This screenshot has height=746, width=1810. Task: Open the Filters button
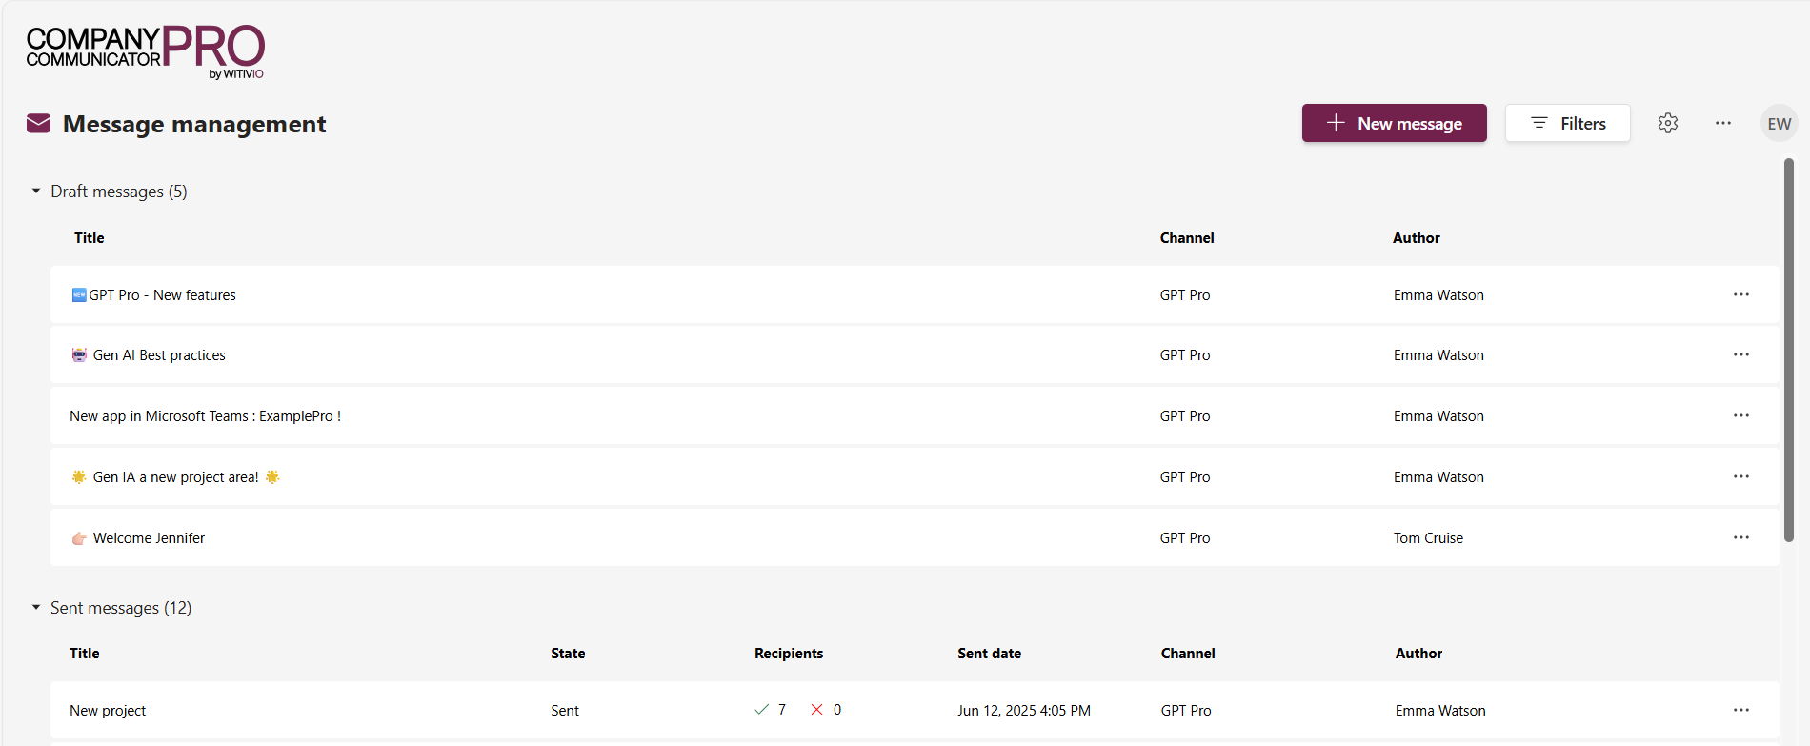click(1567, 123)
